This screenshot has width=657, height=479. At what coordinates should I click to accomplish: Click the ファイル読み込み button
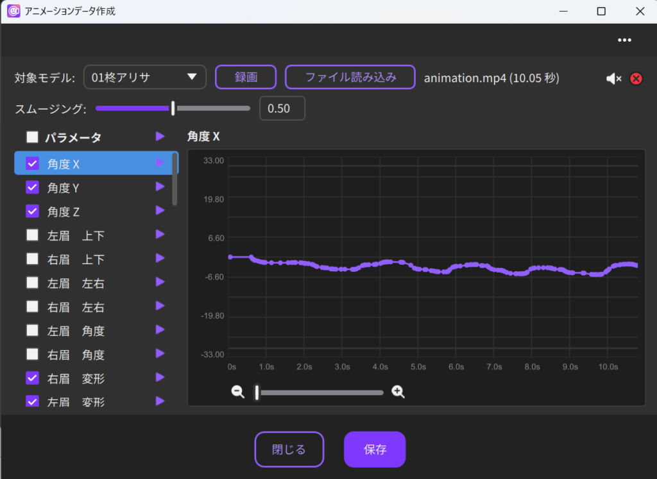(x=350, y=78)
